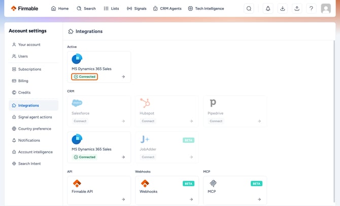Open the notifications bell icon
Screen dimensions: 340x206
click(x=268, y=9)
